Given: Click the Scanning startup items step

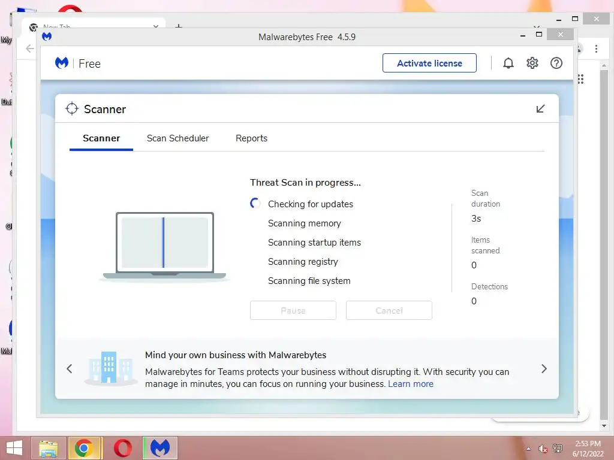Looking at the screenshot, I should point(314,242).
